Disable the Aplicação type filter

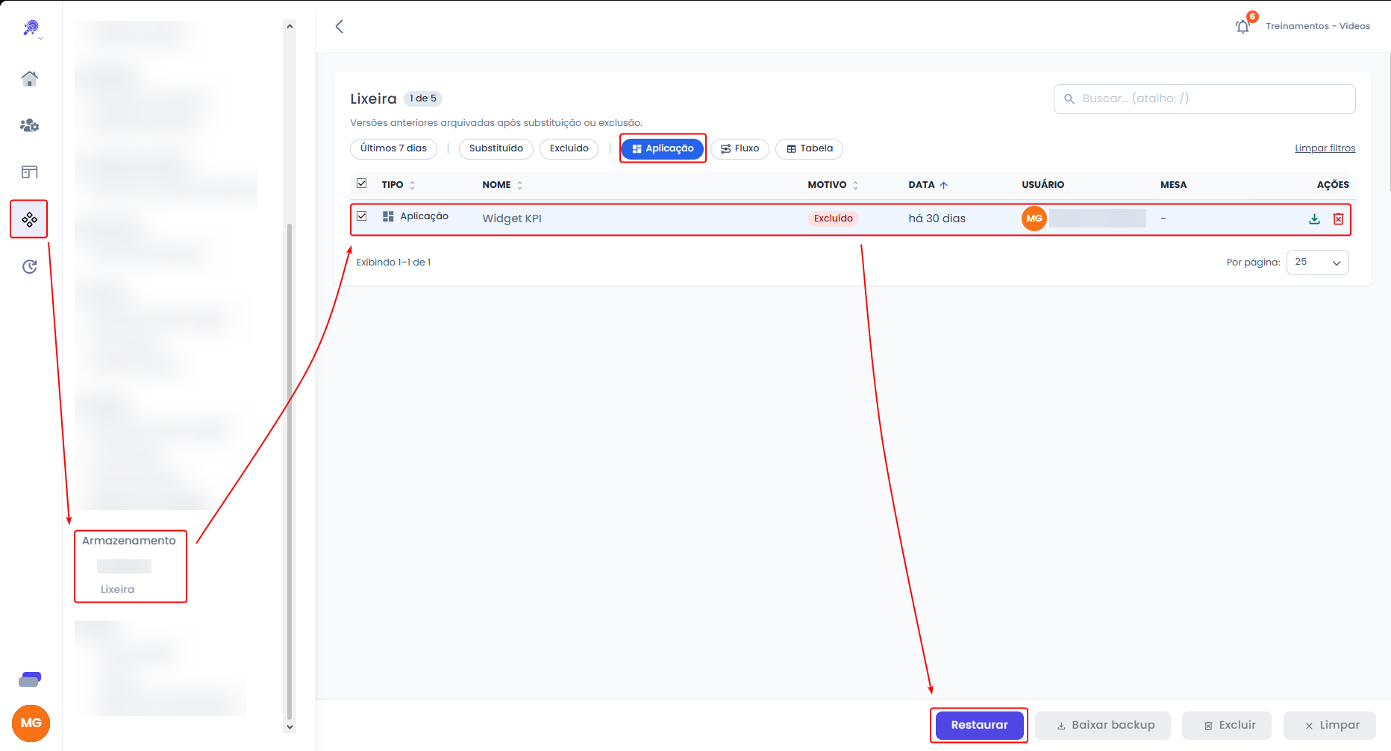click(663, 148)
